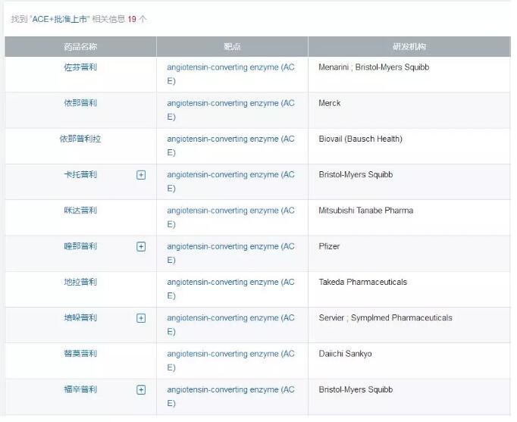Click the Biovail (Bausch Health) institution cell
Viewport: 517px width, 422px height.
(x=360, y=139)
